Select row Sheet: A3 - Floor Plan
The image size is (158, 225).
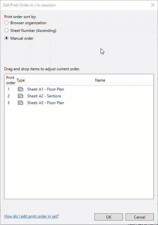(x=79, y=103)
